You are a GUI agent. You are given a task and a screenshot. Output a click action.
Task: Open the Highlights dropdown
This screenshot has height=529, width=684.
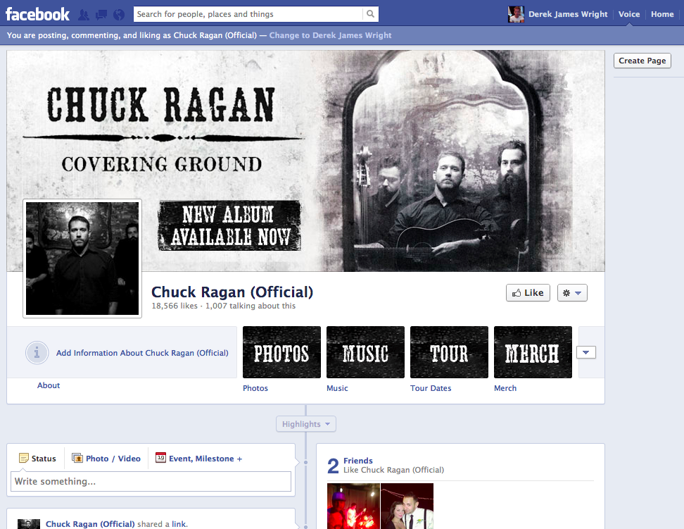pos(306,424)
